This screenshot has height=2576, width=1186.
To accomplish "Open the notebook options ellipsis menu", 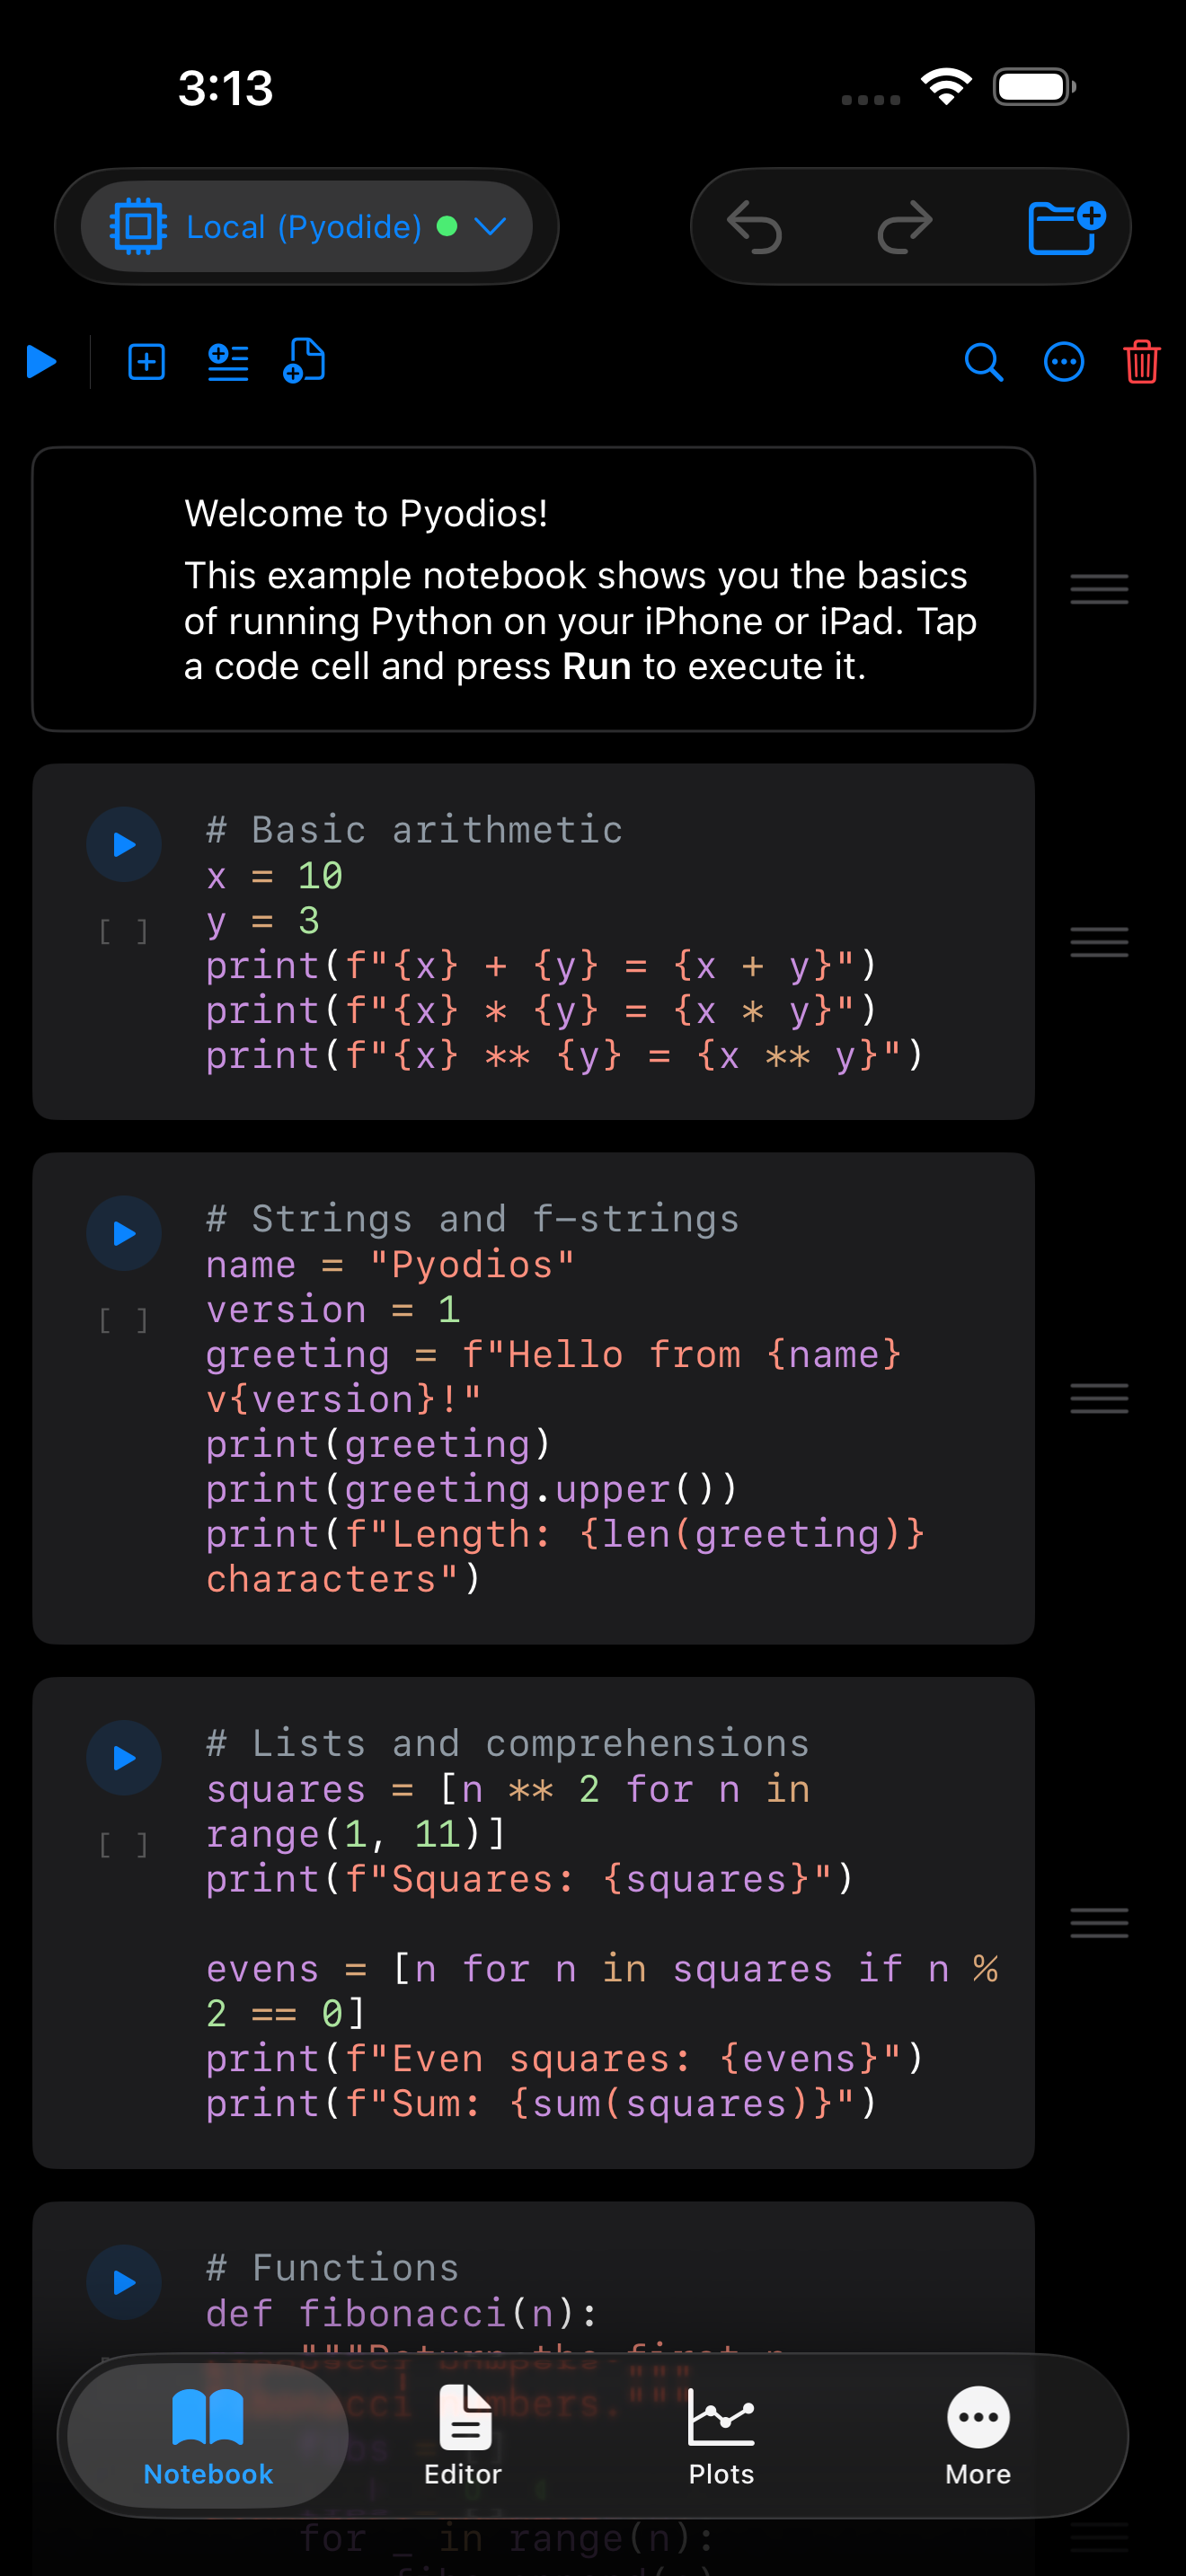I will (x=1064, y=362).
